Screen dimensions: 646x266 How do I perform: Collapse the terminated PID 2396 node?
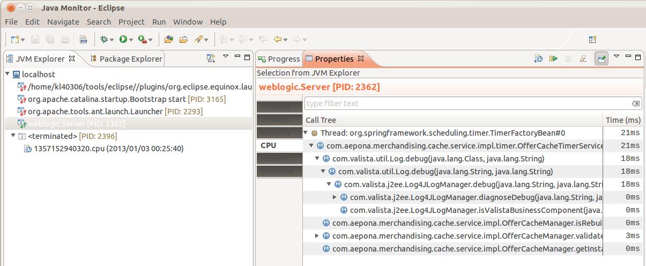click(13, 136)
